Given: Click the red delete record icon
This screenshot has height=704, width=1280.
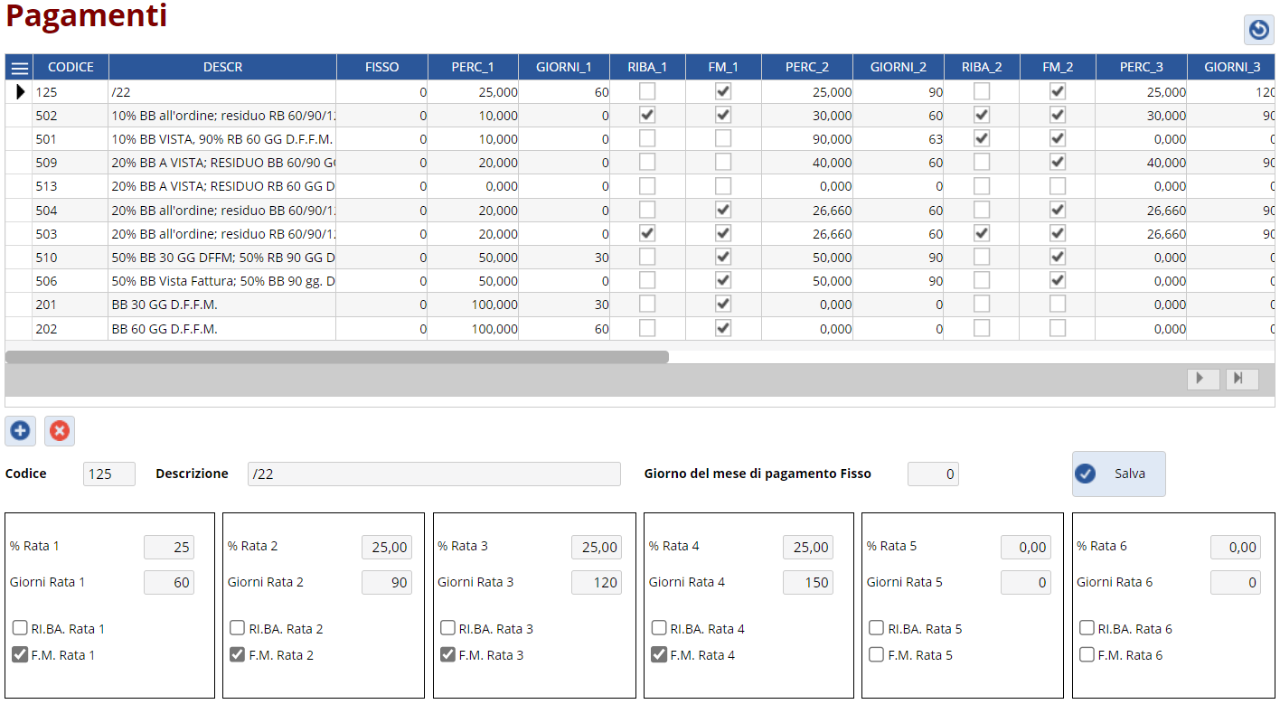Looking at the screenshot, I should point(60,431).
